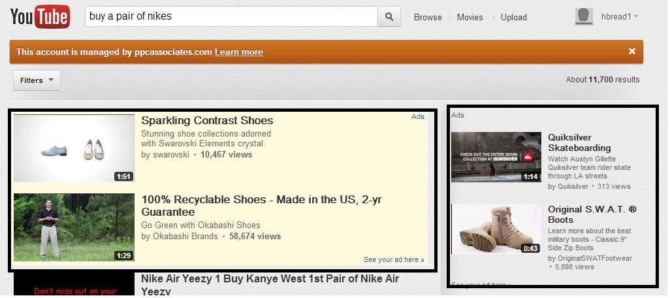The image size is (670, 298).
Task: Click into the search box with nikes query
Action: tap(231, 17)
